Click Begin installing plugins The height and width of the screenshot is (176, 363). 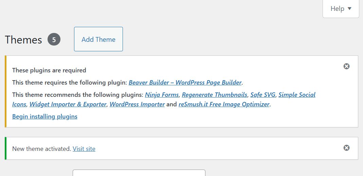pyautogui.click(x=45, y=117)
